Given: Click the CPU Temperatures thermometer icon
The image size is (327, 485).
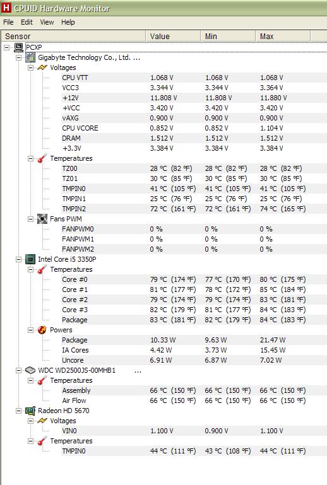Looking at the screenshot, I should point(42,269).
